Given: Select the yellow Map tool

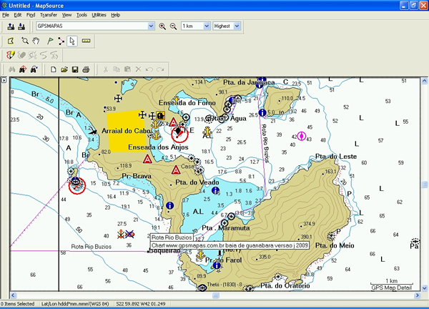Looking at the screenshot, I should point(11,41).
